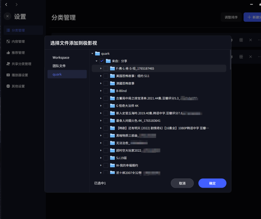The height and width of the screenshot is (219, 261).
Task: Check the G 怪奇大法师 4K checkbox
Action: click(x=106, y=106)
